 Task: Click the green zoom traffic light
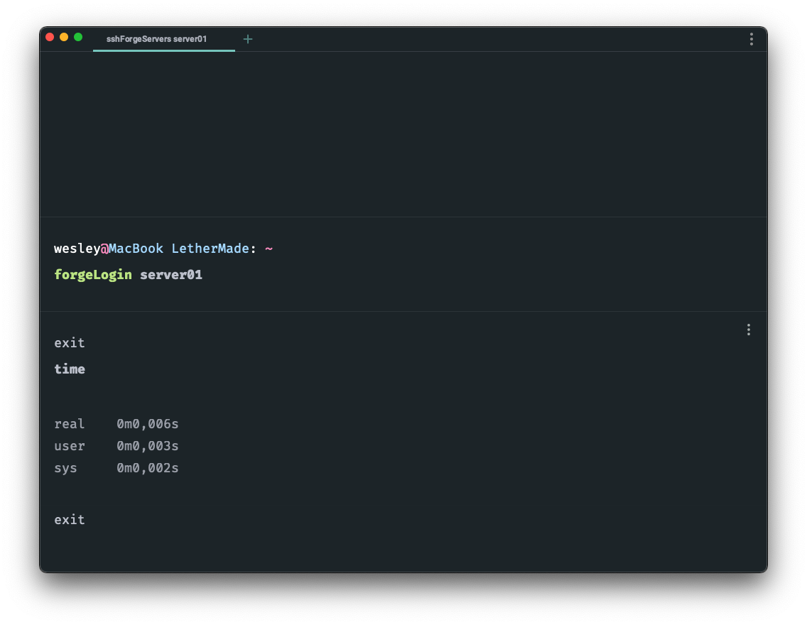[79, 36]
